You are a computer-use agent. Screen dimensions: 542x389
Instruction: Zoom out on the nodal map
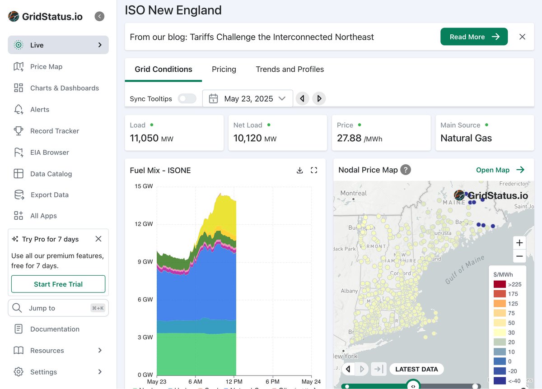519,256
